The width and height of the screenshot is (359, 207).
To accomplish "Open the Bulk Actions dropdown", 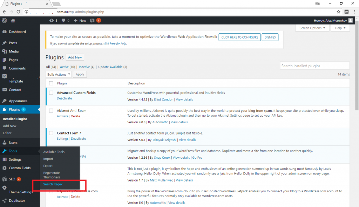I will pyautogui.click(x=58, y=74).
